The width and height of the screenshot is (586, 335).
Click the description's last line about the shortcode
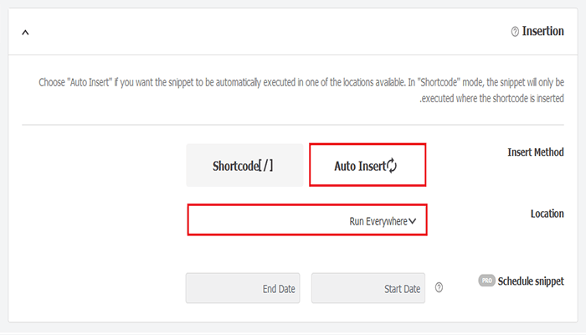pos(494,98)
